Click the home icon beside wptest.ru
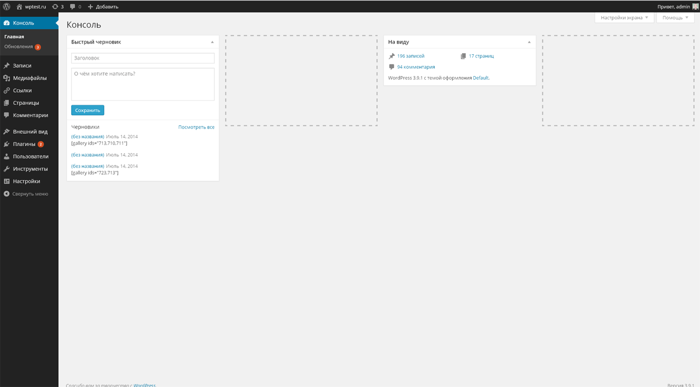Screen dimensions: 700x387 (x=19, y=6)
